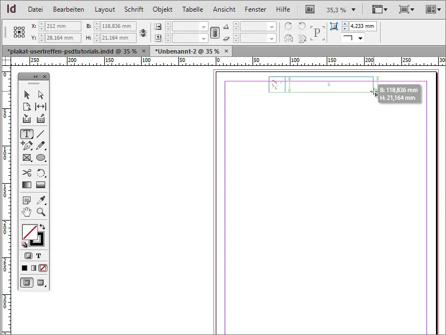Toggle constrain proportions for width and height
The height and width of the screenshot is (335, 446).
(143, 33)
